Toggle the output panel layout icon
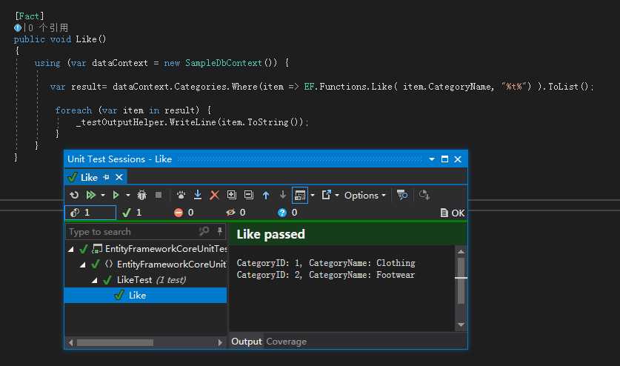Screen dimensions: 620x366 tap(300, 195)
